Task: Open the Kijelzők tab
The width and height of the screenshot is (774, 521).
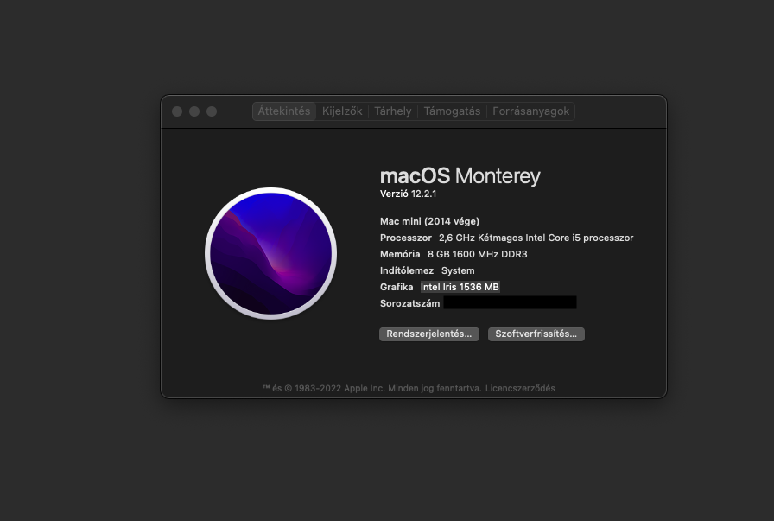Action: tap(342, 111)
